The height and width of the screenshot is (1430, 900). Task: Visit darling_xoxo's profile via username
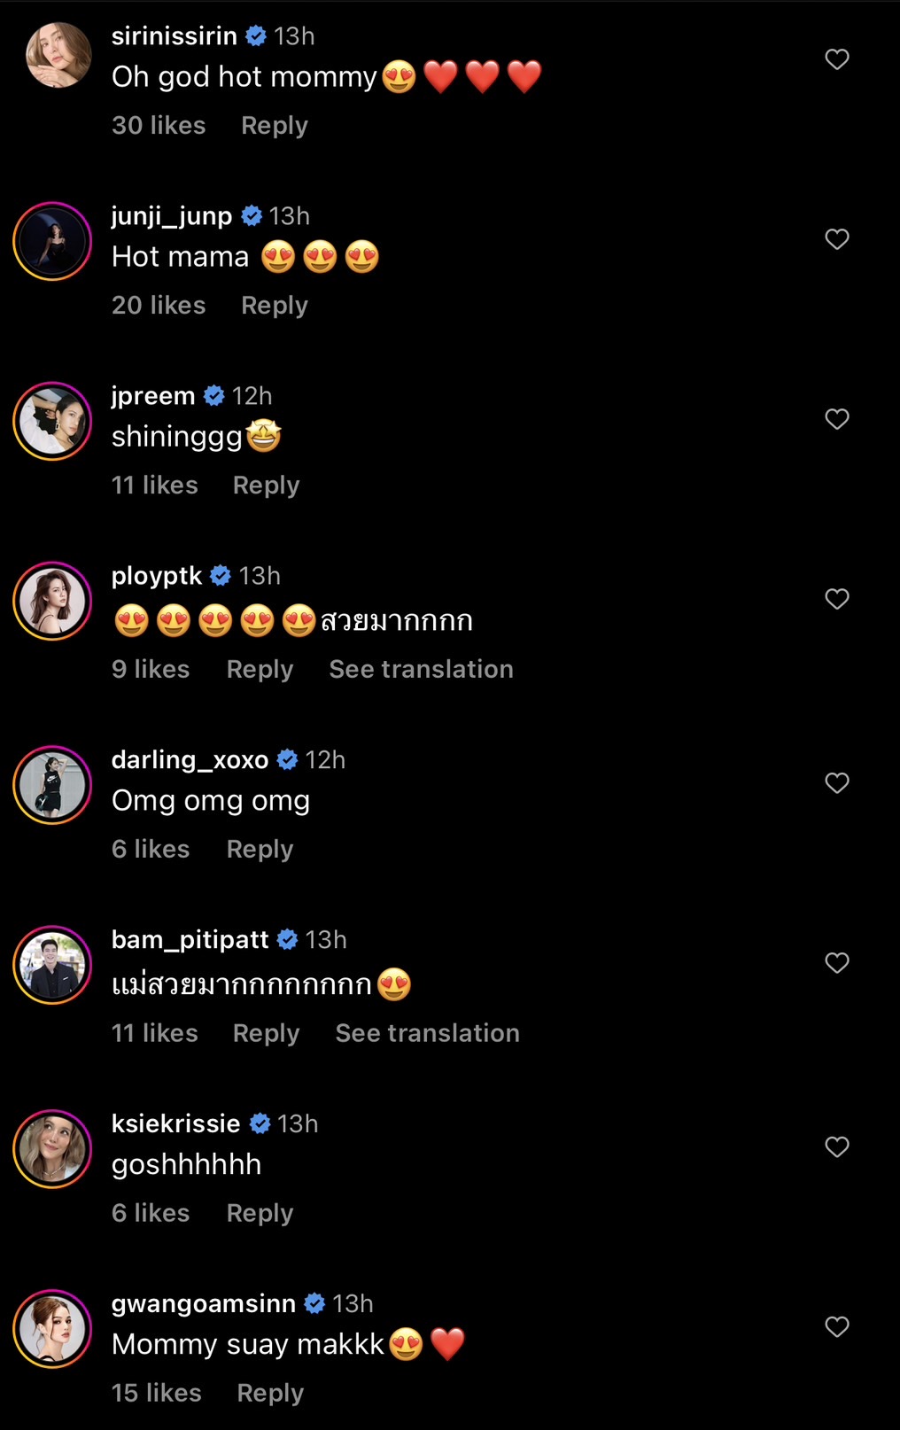coord(190,760)
